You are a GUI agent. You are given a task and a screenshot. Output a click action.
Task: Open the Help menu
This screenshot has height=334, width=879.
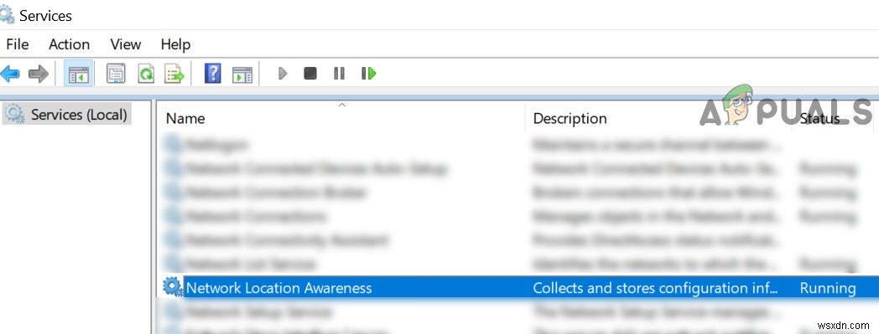(x=175, y=44)
